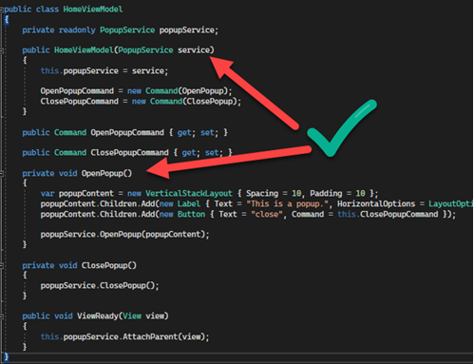Screen dimensions: 474x364
Task: Click popupService.ClosePopup method call
Action: click(100, 286)
